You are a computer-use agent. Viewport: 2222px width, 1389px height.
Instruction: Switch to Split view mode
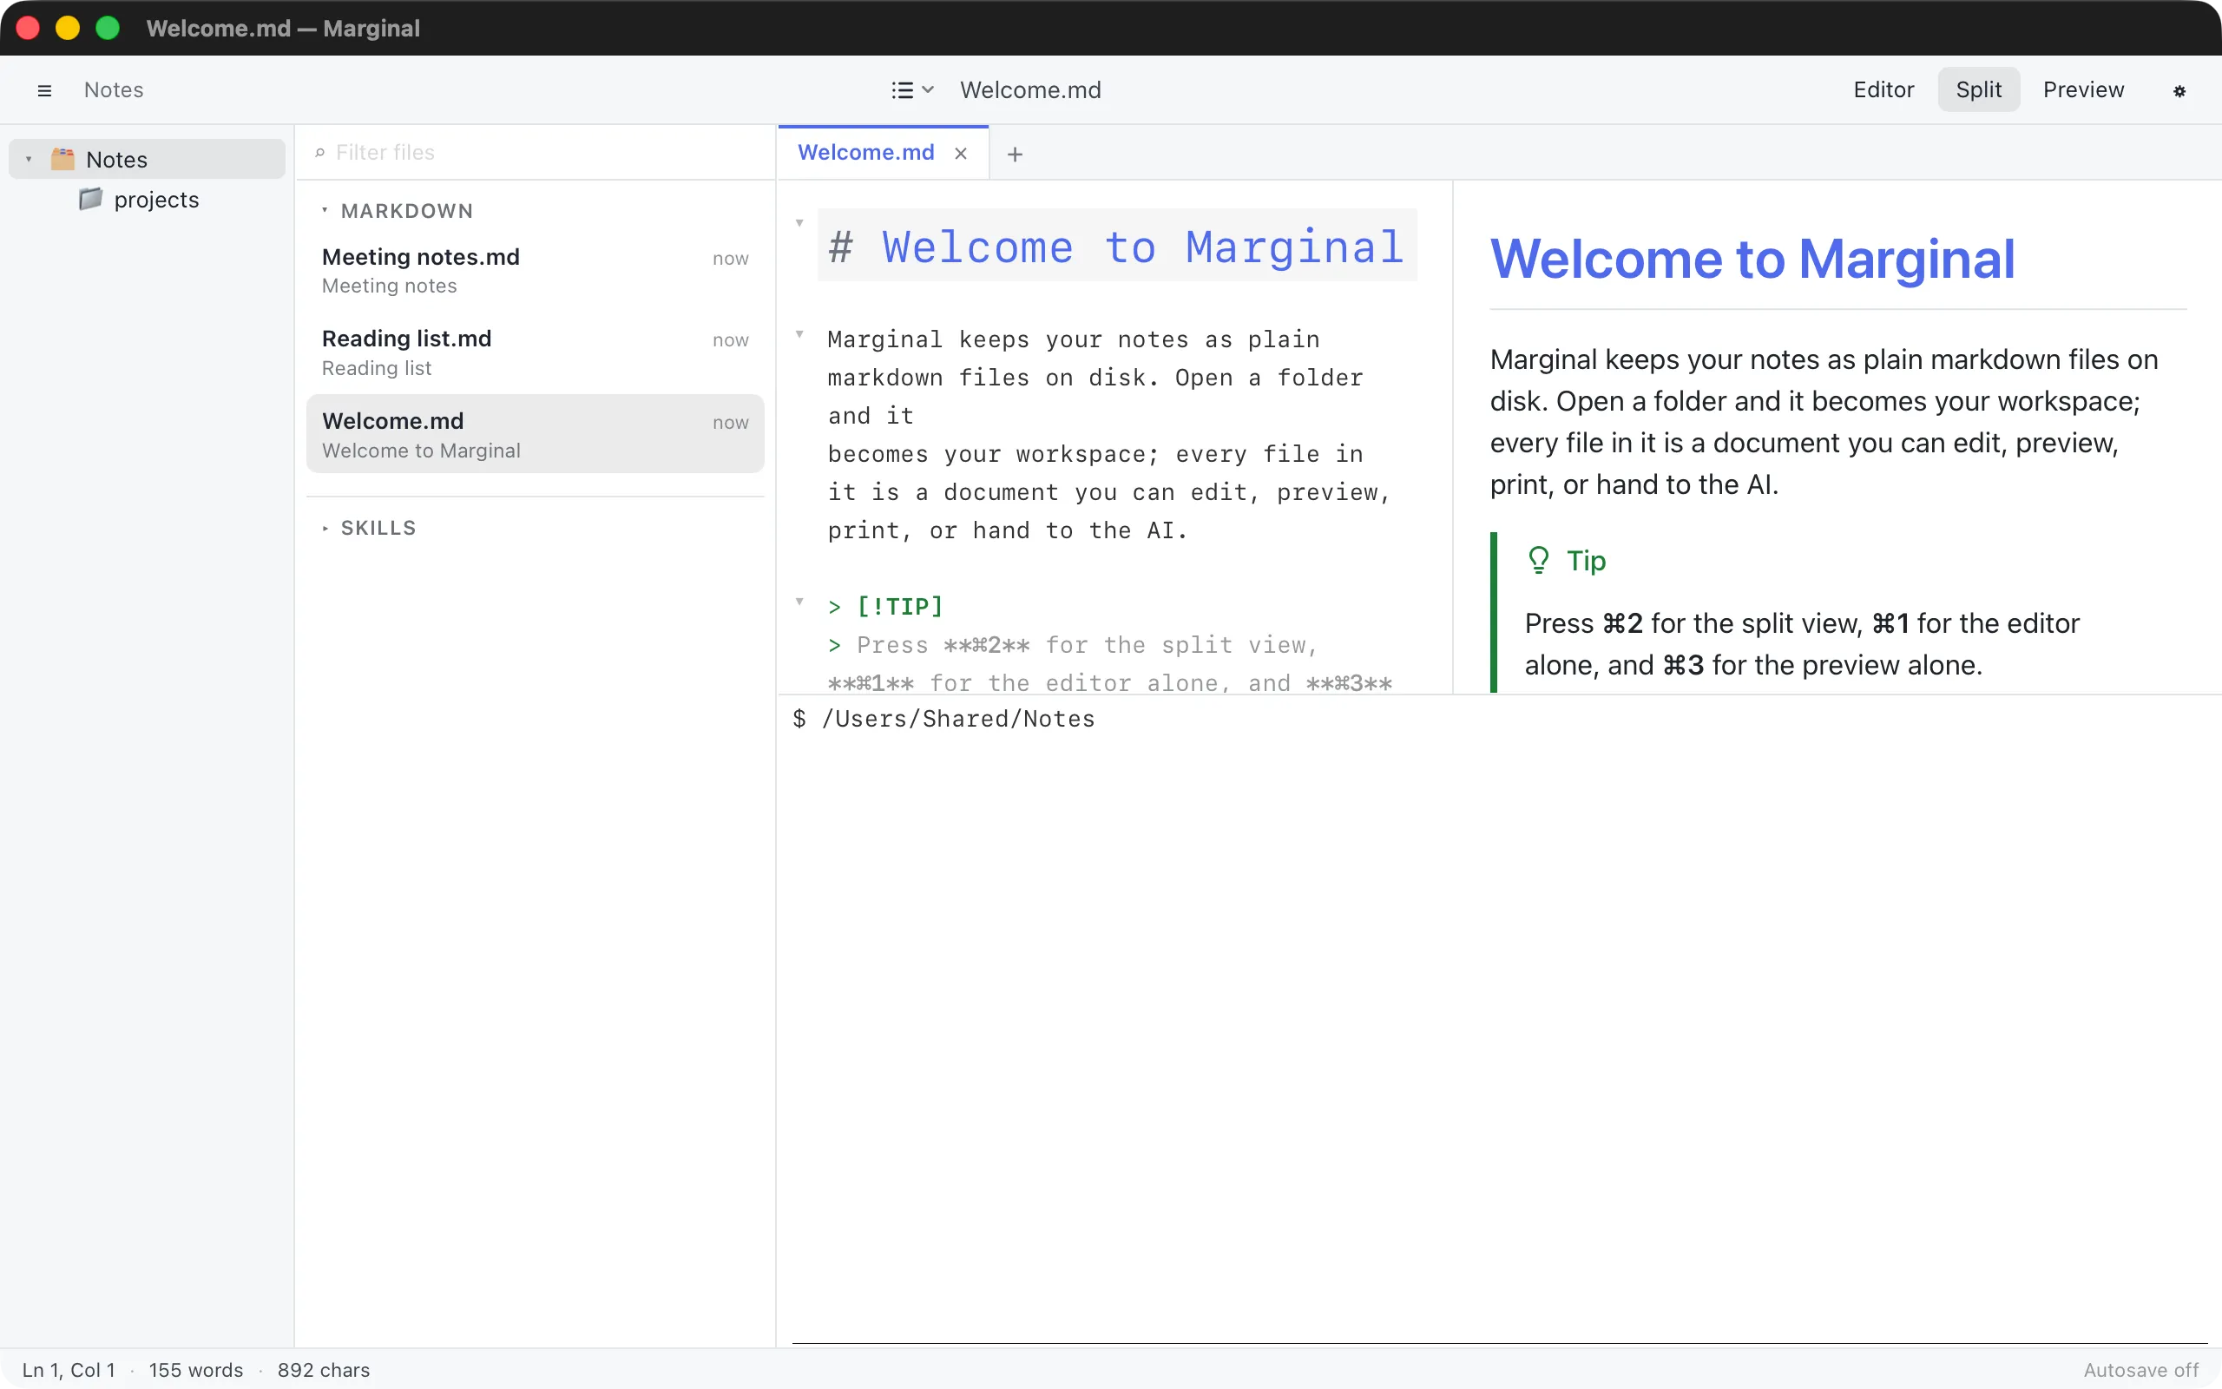pos(1979,89)
